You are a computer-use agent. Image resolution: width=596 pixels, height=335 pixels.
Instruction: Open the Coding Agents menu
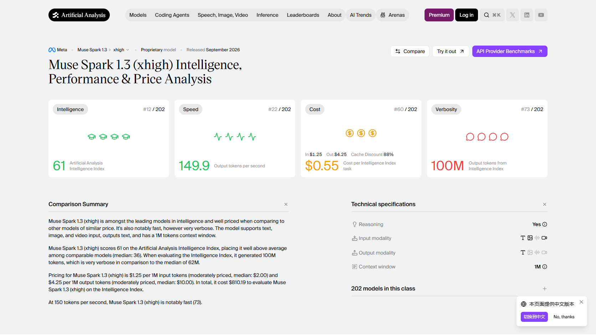172,15
